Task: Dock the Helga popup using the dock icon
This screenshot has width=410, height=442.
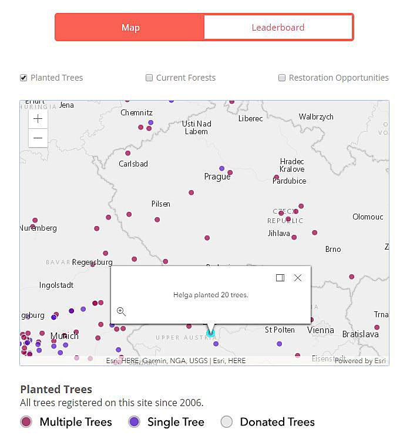Action: (280, 278)
